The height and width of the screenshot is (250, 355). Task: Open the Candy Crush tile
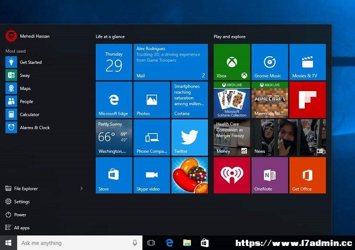click(x=190, y=175)
